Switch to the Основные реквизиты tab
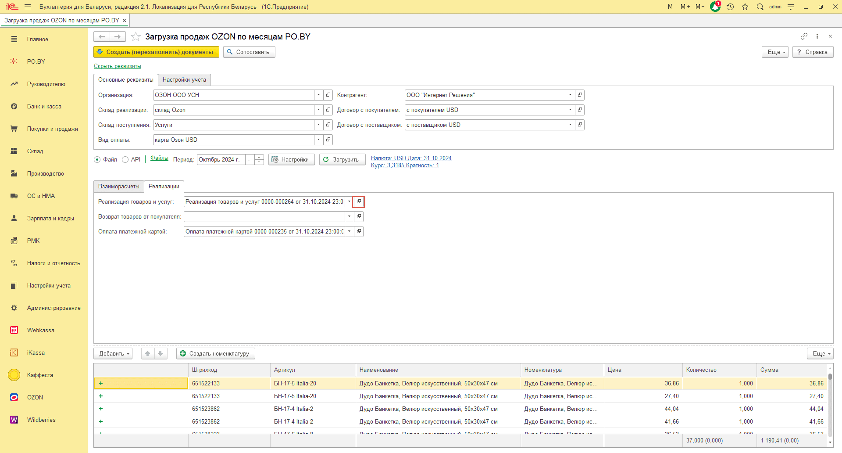Image resolution: width=842 pixels, height=453 pixels. [x=126, y=79]
